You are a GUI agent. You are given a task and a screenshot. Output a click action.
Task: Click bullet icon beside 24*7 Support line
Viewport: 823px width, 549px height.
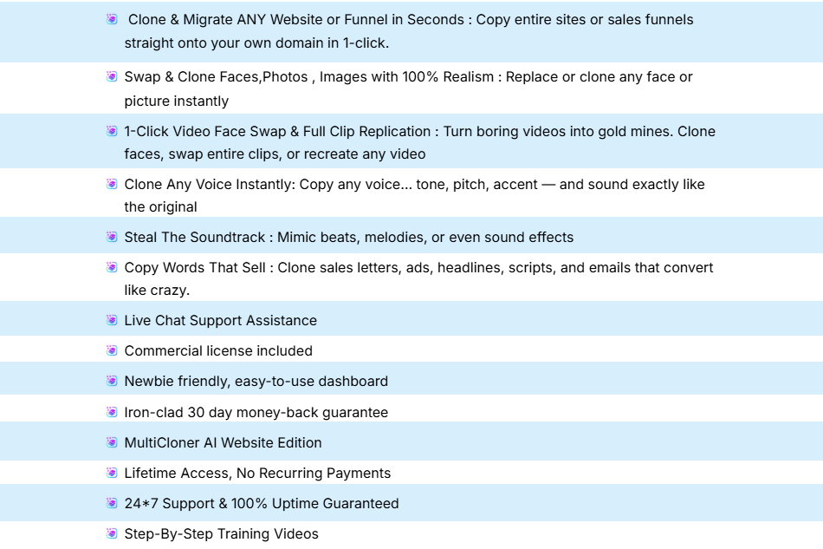click(x=112, y=503)
